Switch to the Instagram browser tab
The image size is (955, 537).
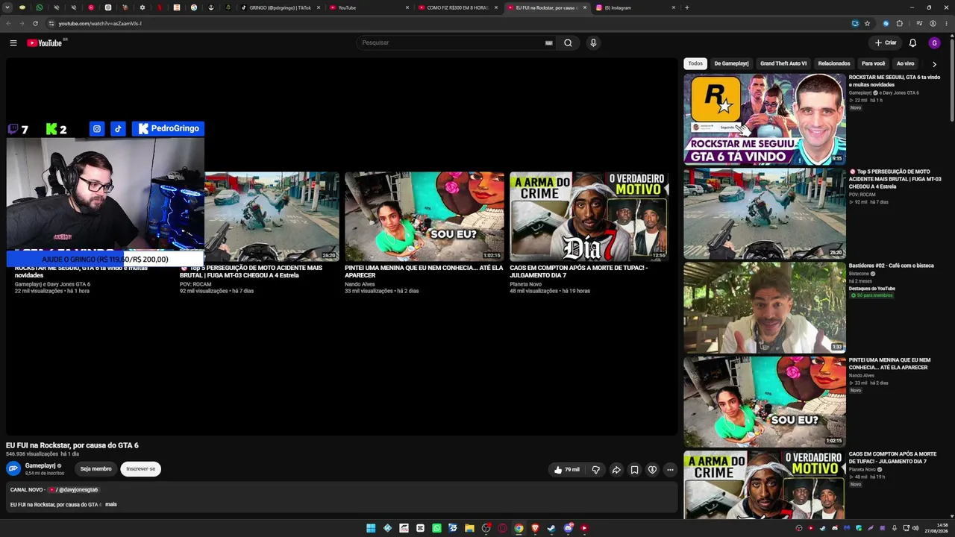[x=634, y=7]
